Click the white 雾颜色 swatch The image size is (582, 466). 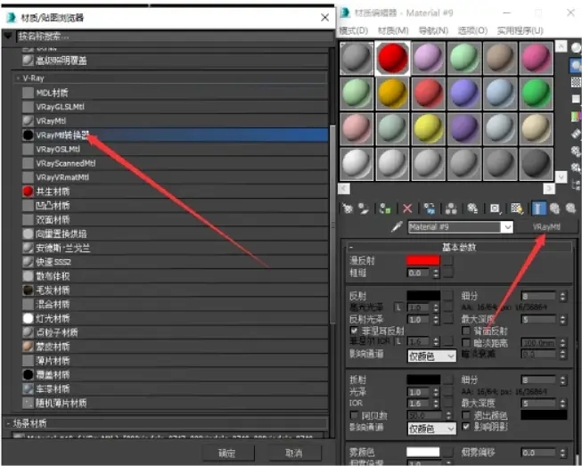coord(423,452)
